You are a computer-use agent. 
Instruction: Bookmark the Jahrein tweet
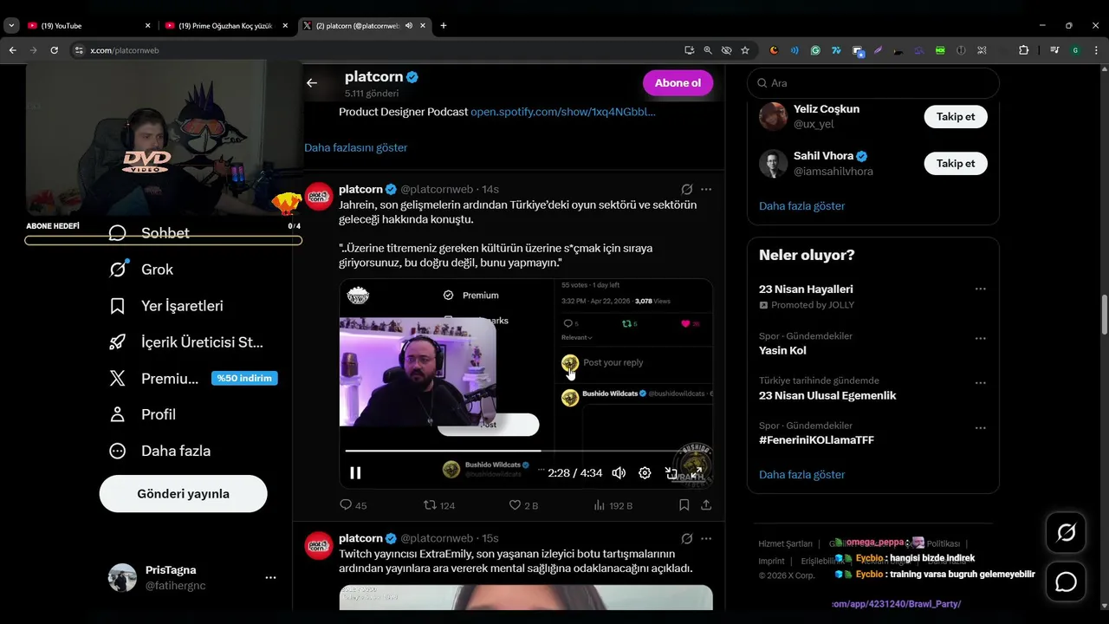click(684, 505)
